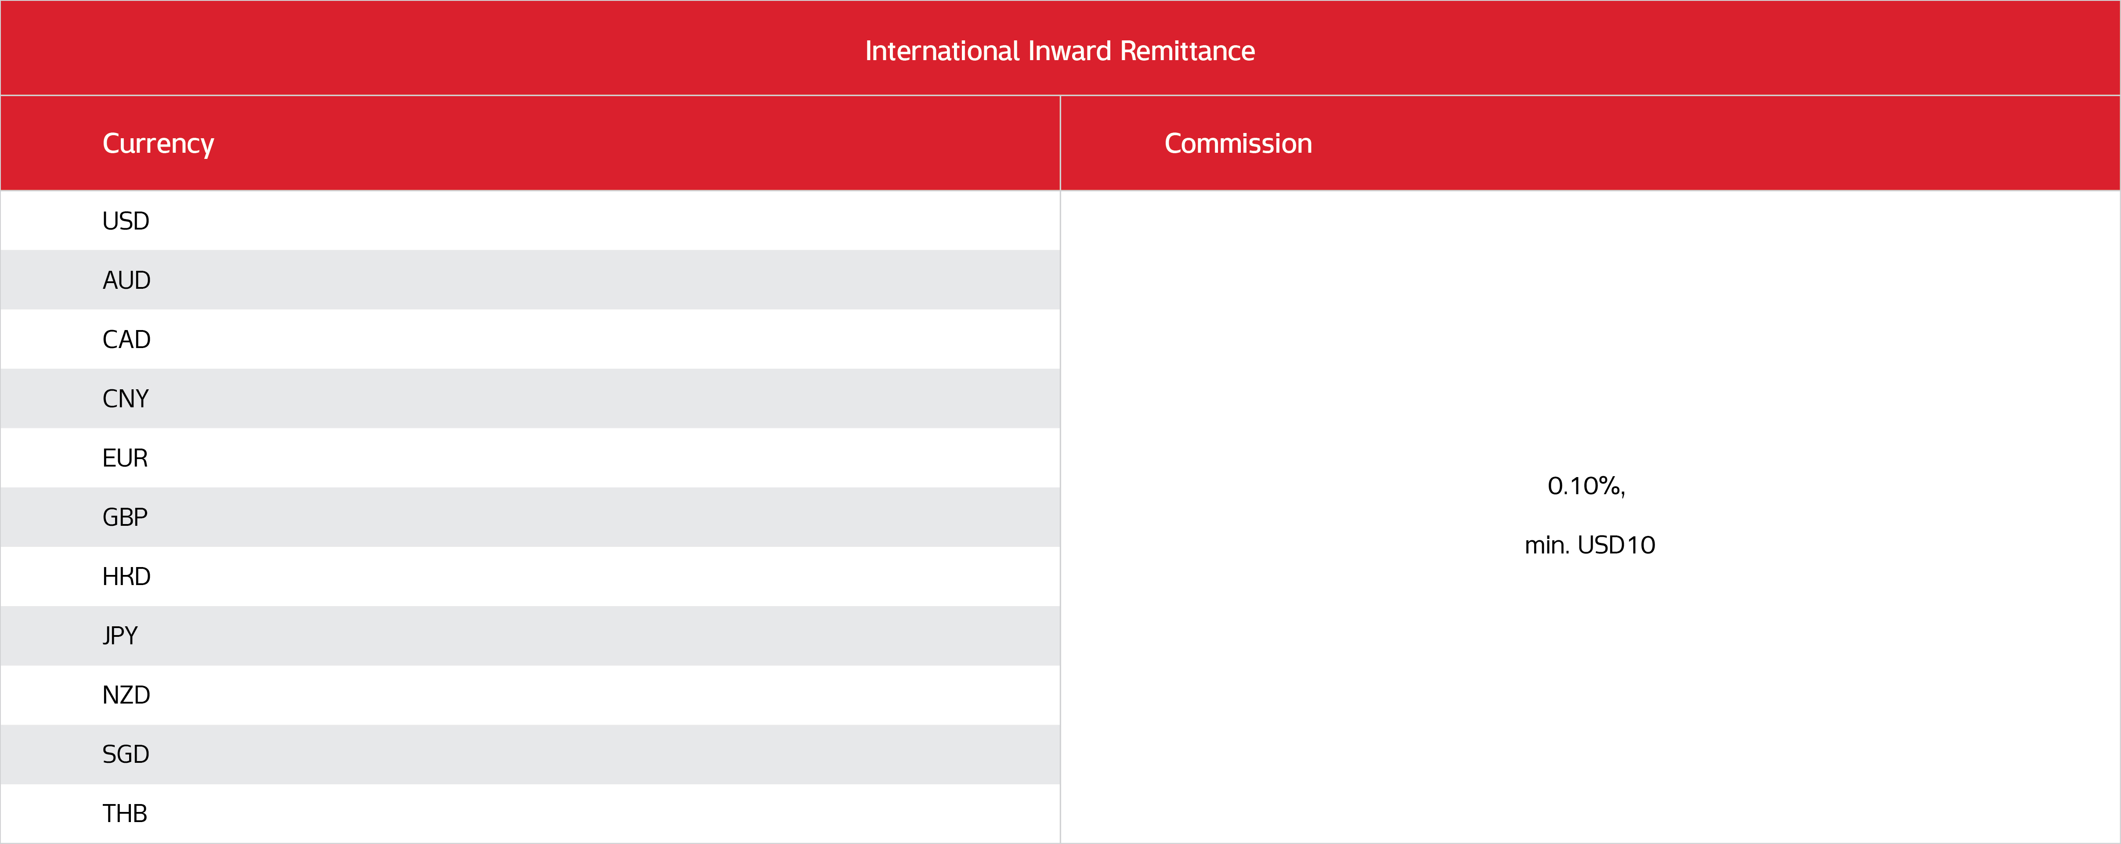Click the THB text label
This screenshot has width=2121, height=844.
pos(125,814)
